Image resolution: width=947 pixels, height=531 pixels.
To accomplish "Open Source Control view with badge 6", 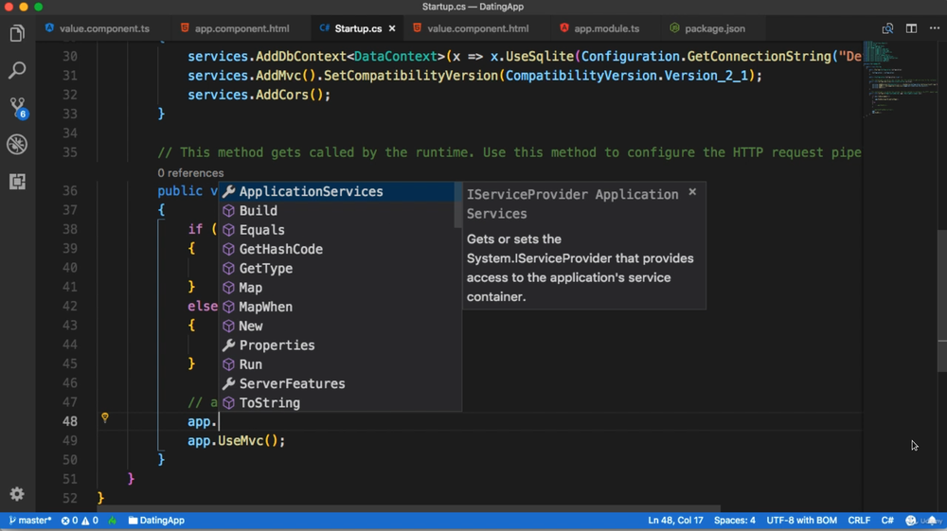I will click(17, 107).
